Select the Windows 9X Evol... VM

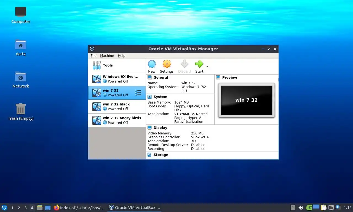(x=117, y=79)
